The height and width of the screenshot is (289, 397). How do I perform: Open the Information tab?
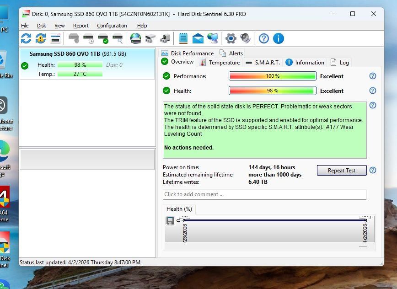(x=305, y=63)
